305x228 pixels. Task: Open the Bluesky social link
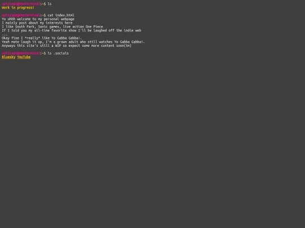[x=8, y=57]
